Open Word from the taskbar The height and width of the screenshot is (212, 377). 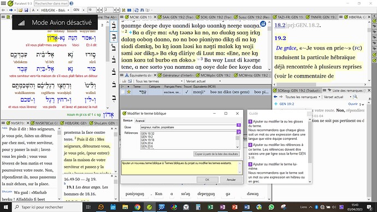tap(247, 207)
